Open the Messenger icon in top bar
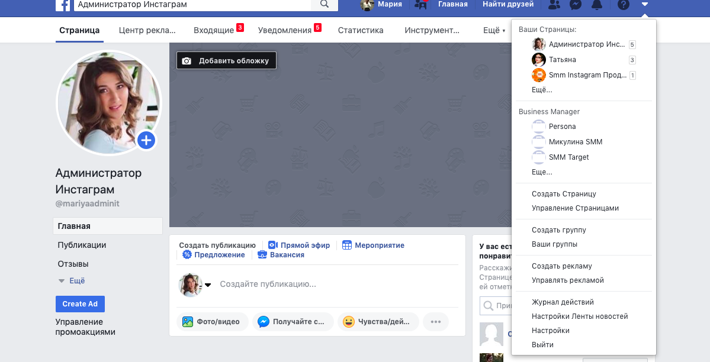The image size is (710, 362). pos(576,5)
